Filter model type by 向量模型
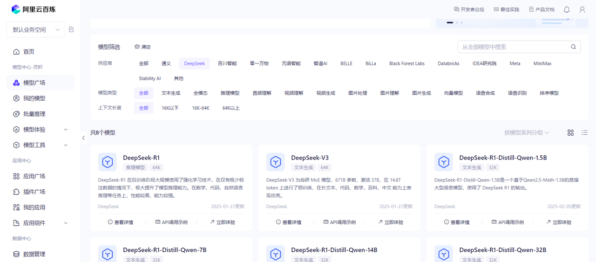 coord(453,93)
